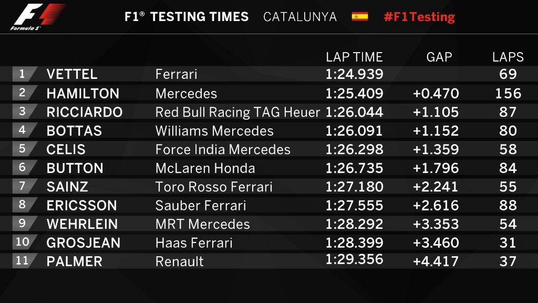Click the Formula 1 logo
This screenshot has width=538, height=303.
click(x=38, y=17)
